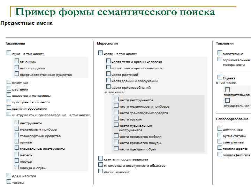Select the 'оружие' checkbox
This screenshot has height=188, width=251.
click(x=17, y=141)
